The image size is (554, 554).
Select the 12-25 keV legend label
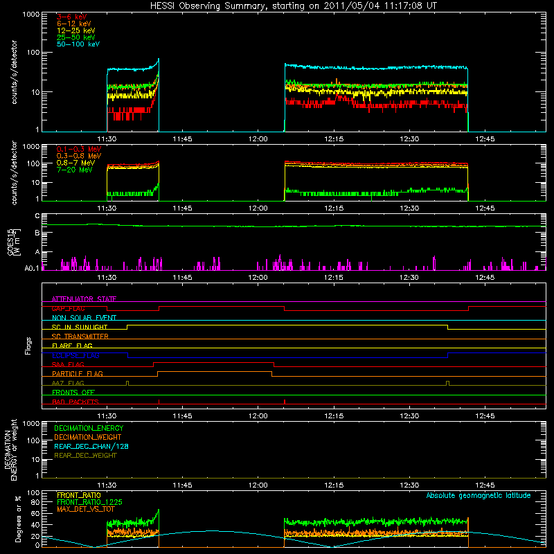76,30
